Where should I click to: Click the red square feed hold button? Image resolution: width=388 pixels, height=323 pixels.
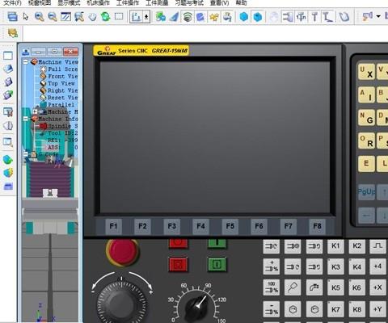(178, 264)
